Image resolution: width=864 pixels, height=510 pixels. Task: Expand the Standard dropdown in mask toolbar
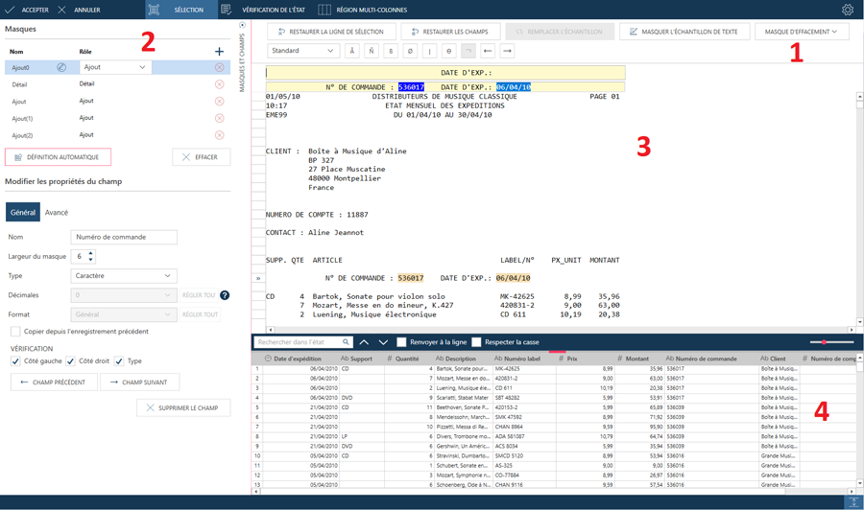pos(302,51)
